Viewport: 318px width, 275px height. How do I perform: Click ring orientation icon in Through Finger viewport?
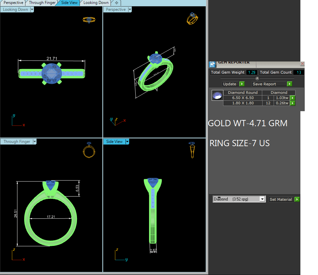[x=89, y=150]
